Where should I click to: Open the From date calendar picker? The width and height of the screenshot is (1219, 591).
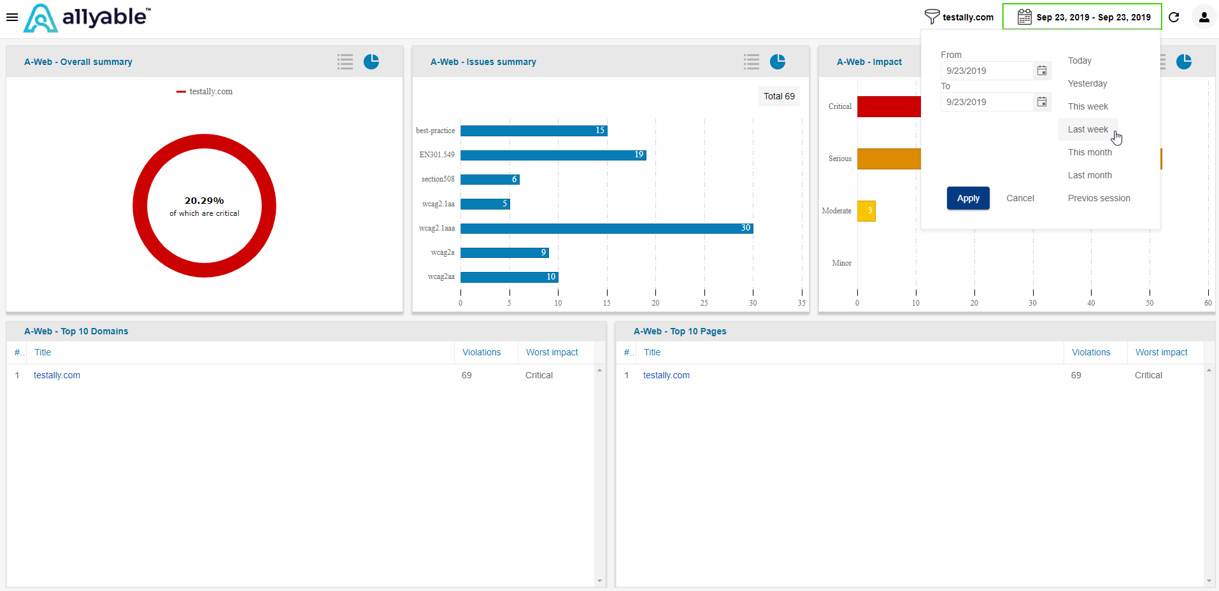coord(1042,71)
